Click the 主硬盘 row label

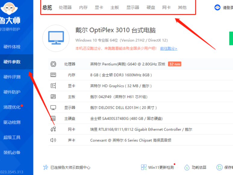[x=70, y=118]
